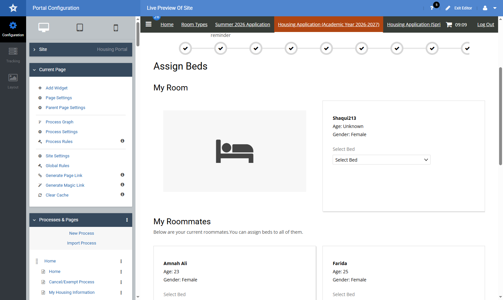Switch to mobile phone preview icon

pyautogui.click(x=116, y=28)
